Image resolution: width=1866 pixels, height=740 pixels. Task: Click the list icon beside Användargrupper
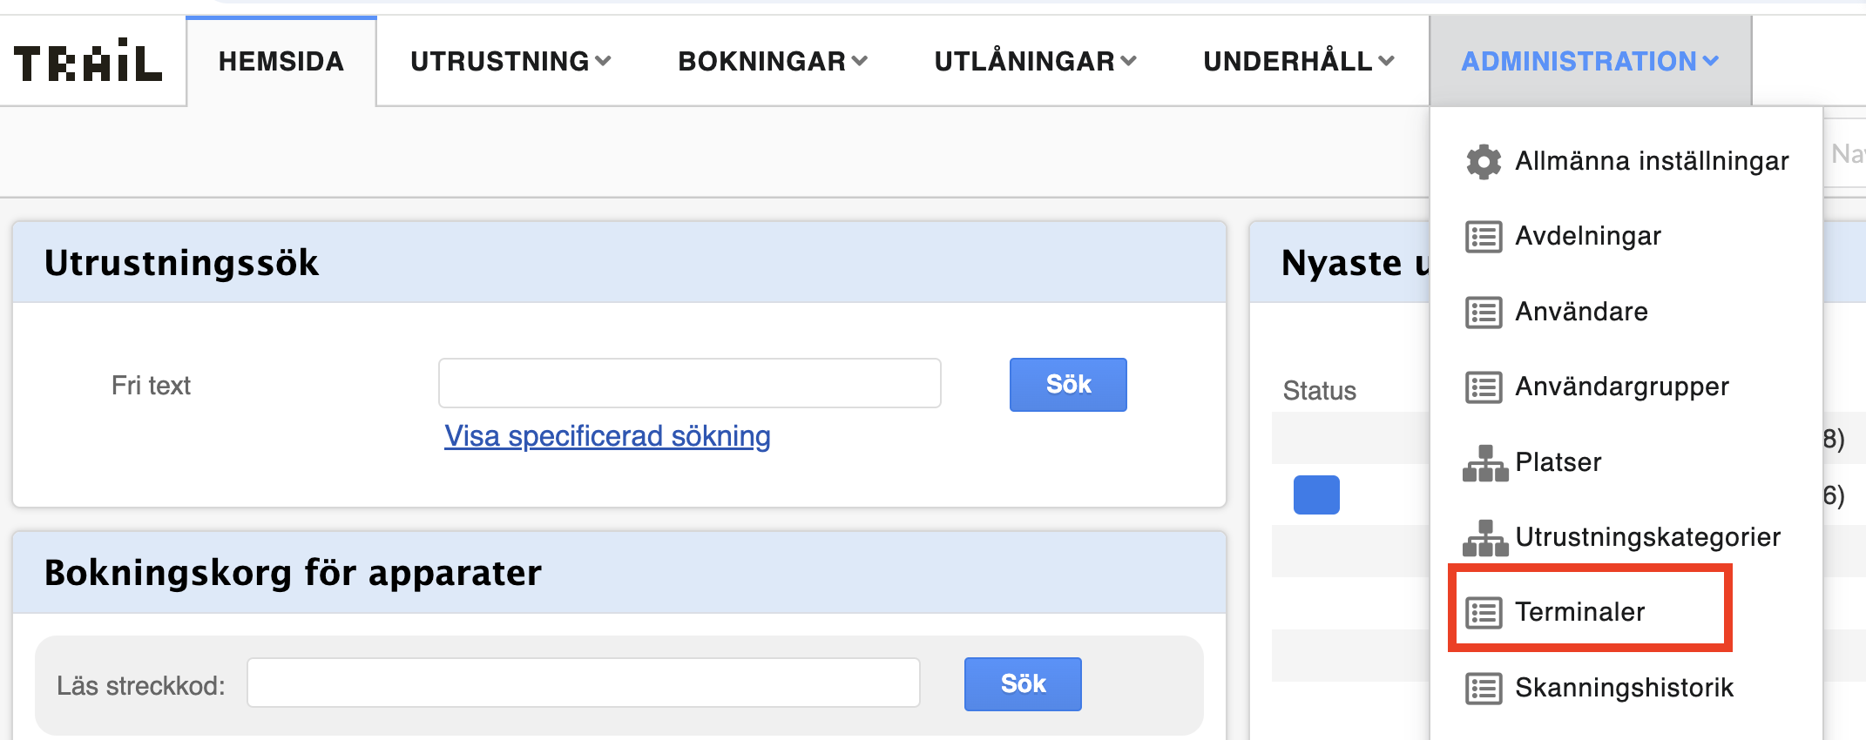click(x=1484, y=387)
